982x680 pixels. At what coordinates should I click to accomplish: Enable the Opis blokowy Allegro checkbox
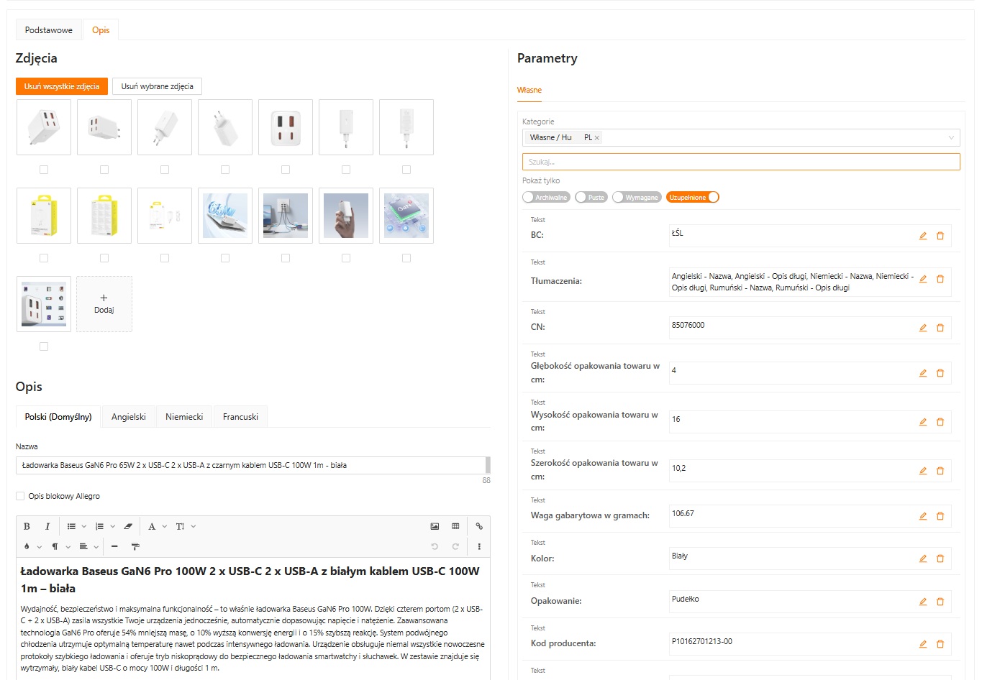coord(20,496)
